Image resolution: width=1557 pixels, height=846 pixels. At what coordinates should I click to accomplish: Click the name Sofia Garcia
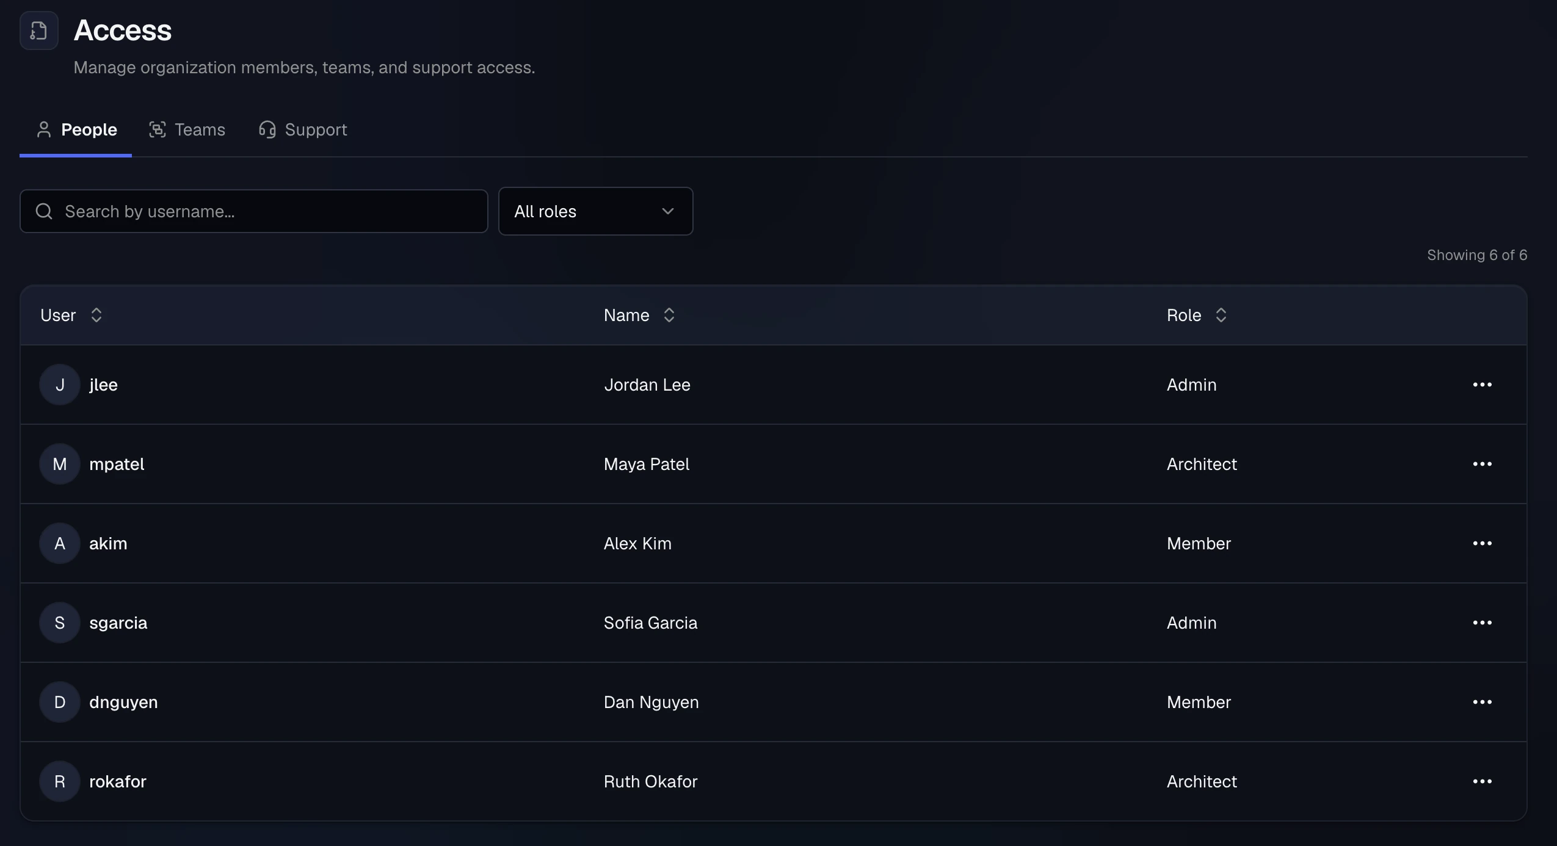[x=650, y=623]
